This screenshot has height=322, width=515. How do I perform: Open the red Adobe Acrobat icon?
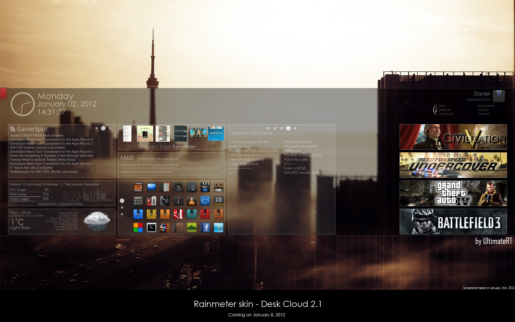(x=178, y=214)
